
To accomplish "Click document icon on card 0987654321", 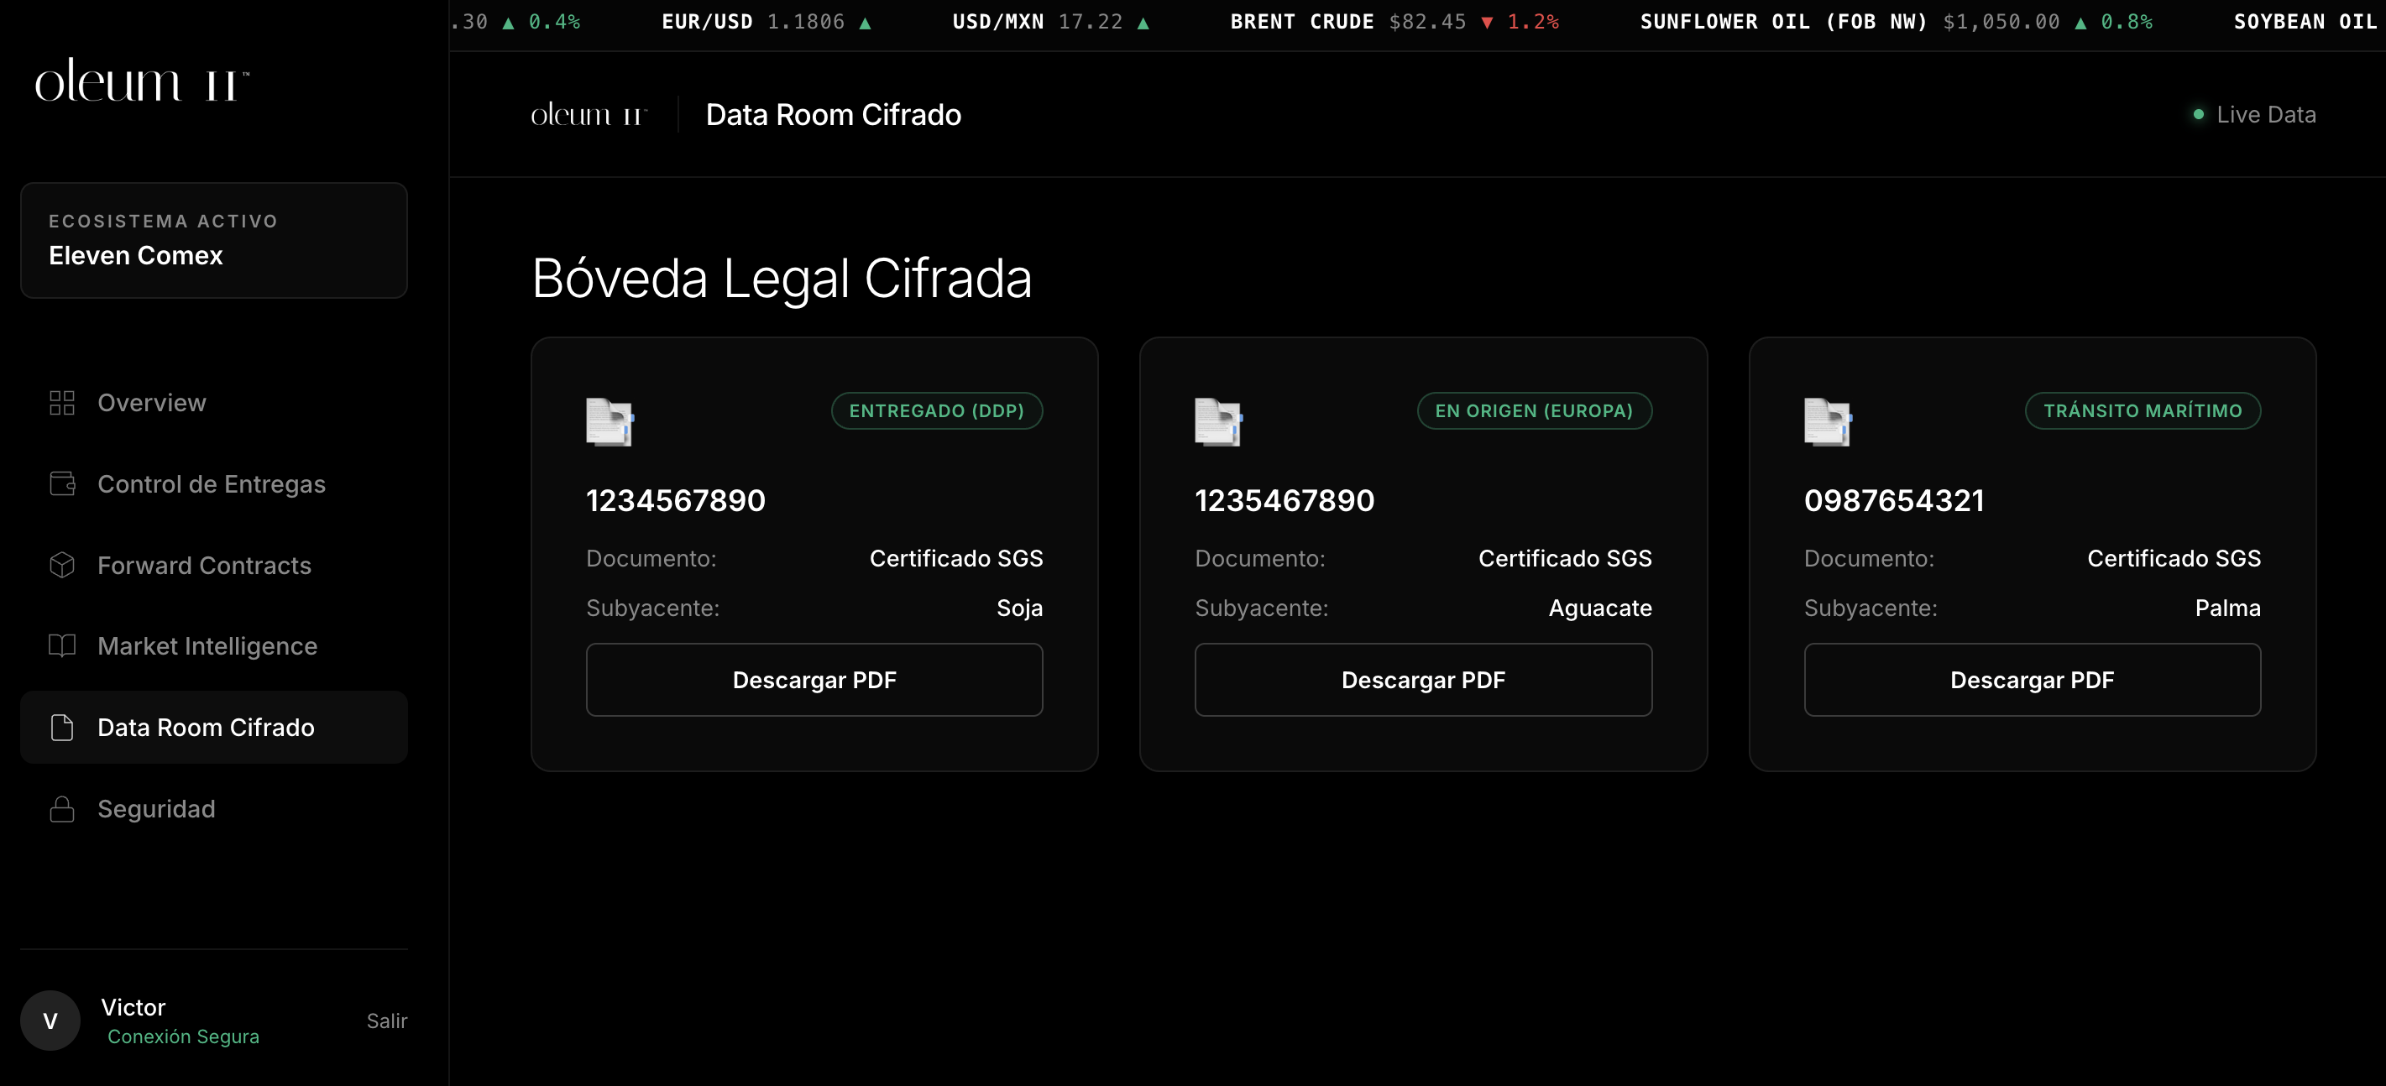I will coord(1827,422).
